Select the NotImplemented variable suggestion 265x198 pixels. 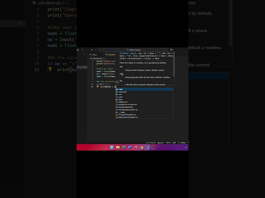145,107
